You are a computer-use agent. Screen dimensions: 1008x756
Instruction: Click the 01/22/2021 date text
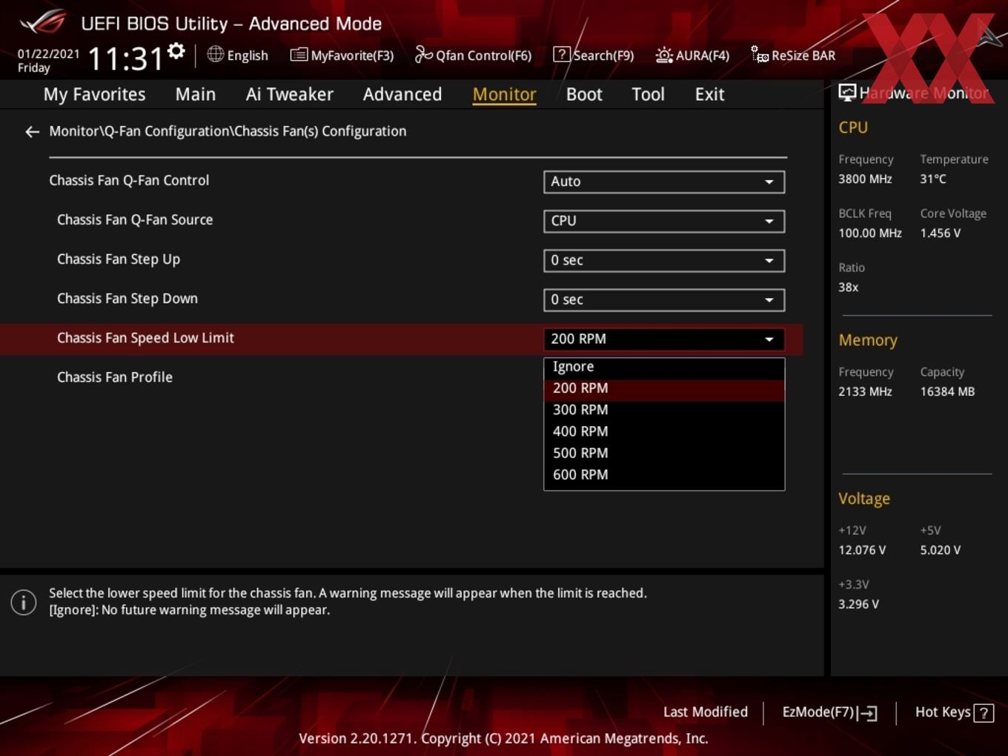[x=48, y=53]
